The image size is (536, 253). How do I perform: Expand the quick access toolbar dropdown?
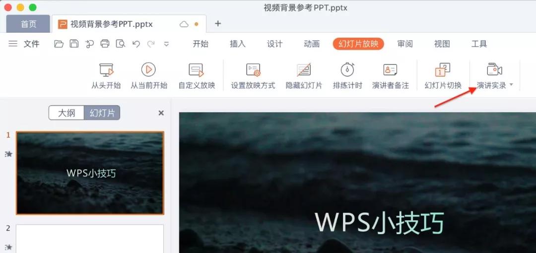166,44
